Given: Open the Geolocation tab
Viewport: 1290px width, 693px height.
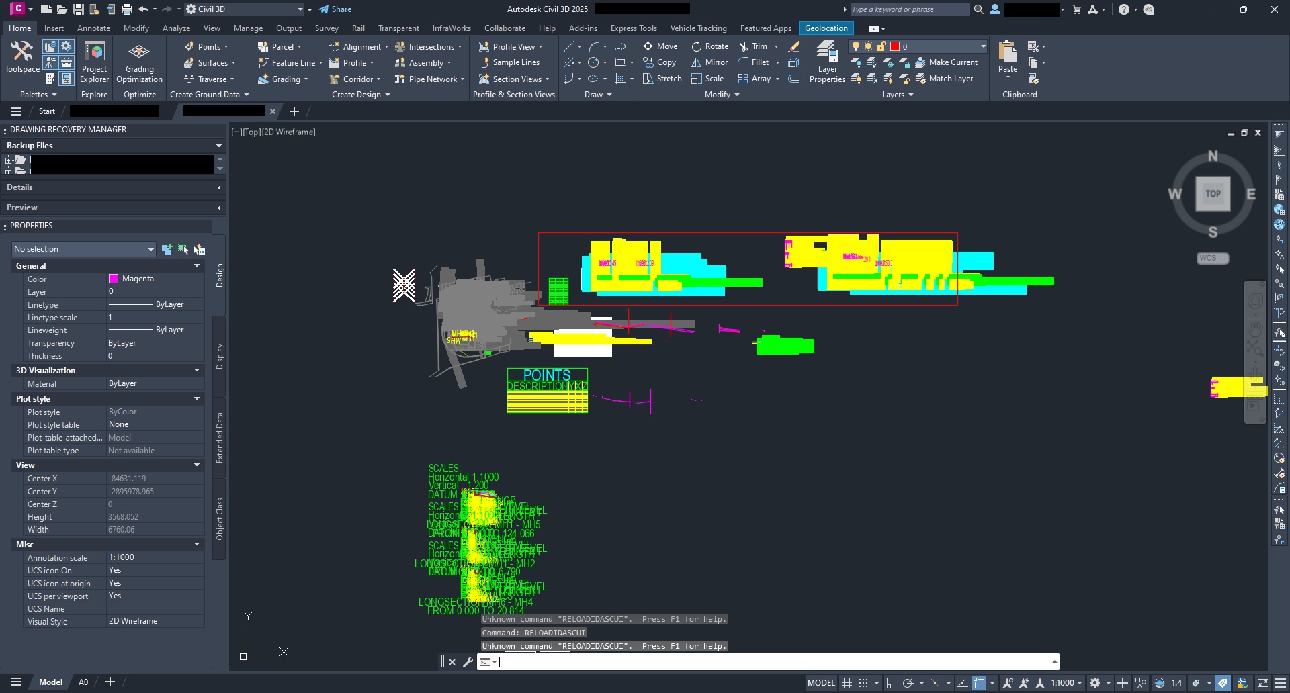Looking at the screenshot, I should coord(826,28).
